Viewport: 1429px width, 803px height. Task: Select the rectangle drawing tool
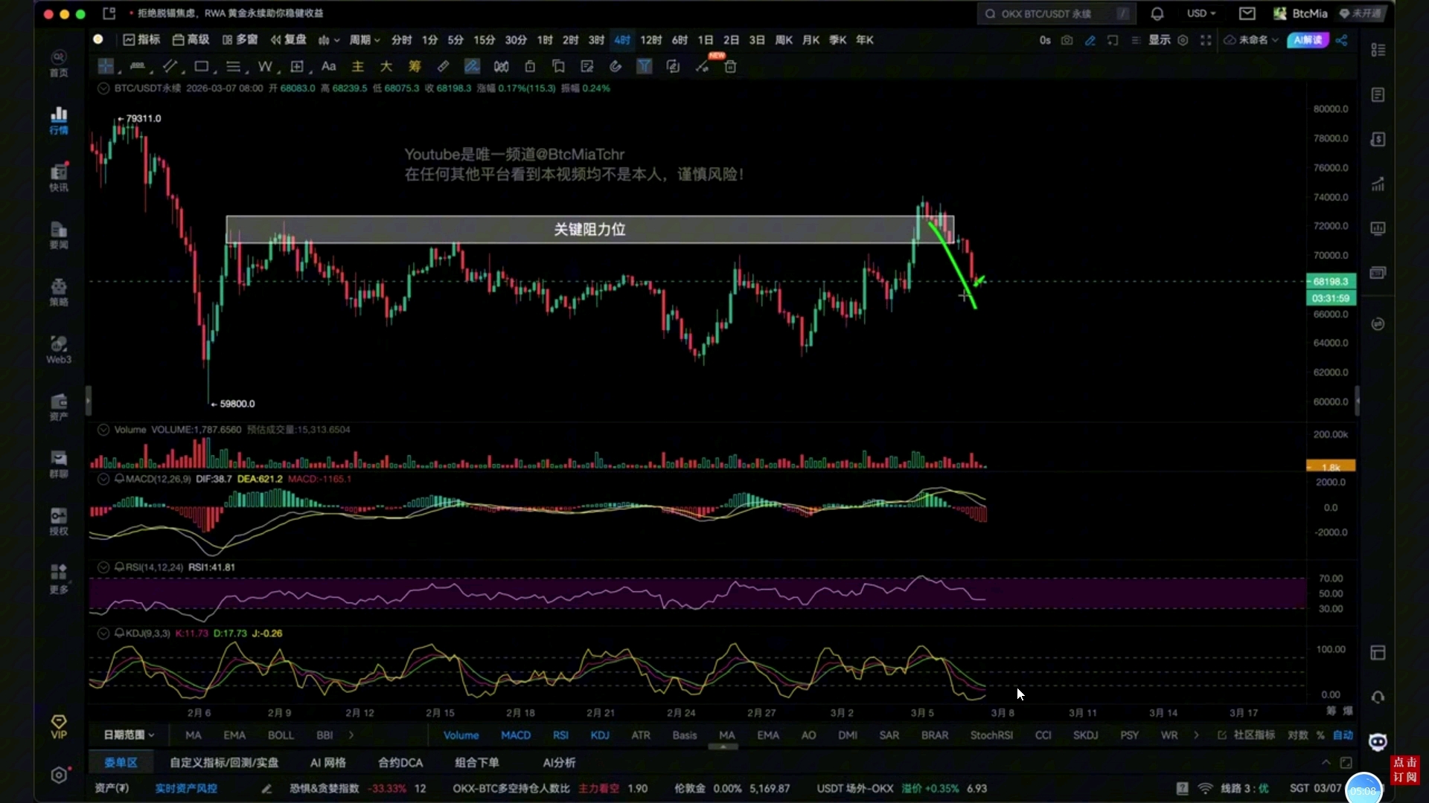tap(201, 66)
